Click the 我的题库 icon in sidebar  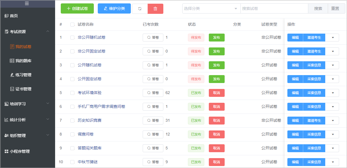(x=12, y=61)
